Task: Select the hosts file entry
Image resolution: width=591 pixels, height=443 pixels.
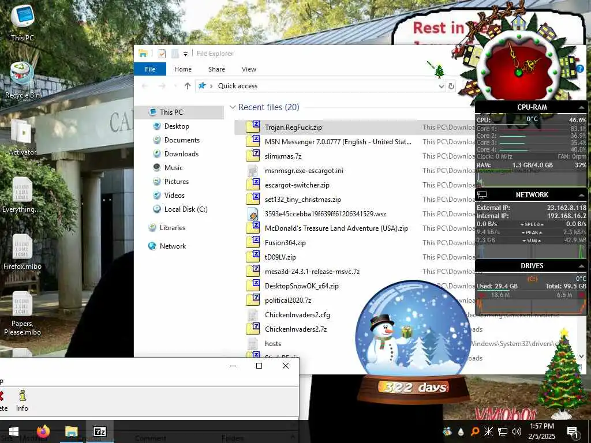Action: [x=273, y=344]
